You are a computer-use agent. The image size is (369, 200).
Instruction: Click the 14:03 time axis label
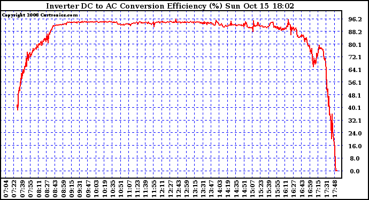click(219, 189)
